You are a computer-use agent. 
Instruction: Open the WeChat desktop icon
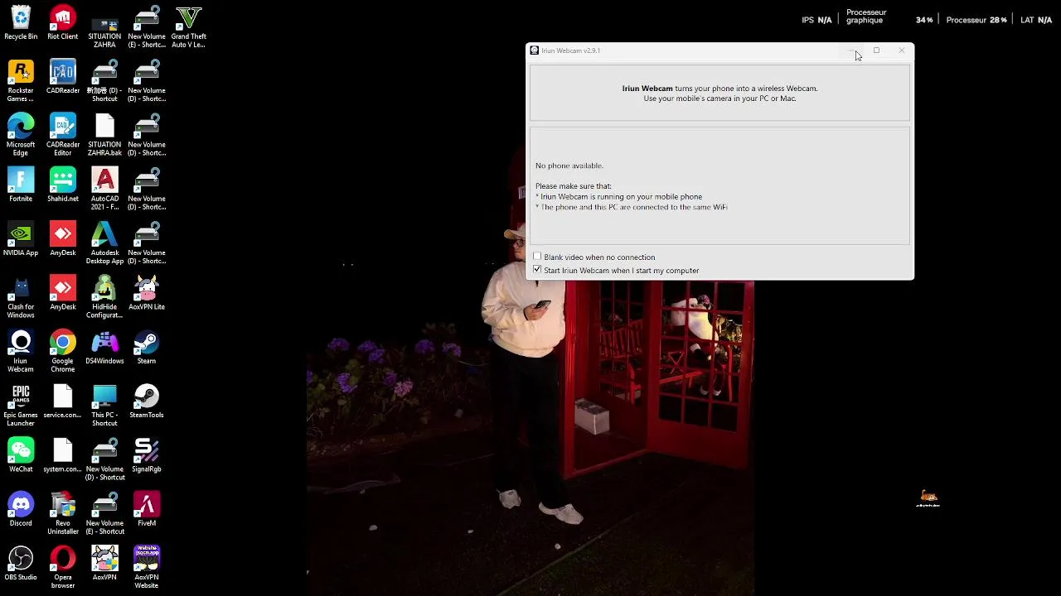click(21, 455)
